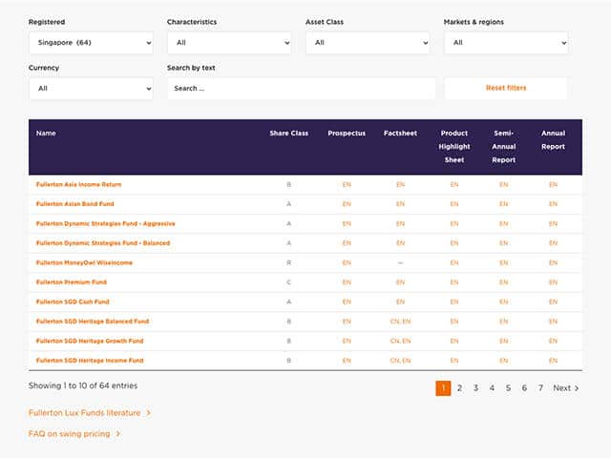Image resolution: width=611 pixels, height=458 pixels.
Task: Open CN, EN Factsheet for SGD Heritage Growth Fund
Action: 400,341
